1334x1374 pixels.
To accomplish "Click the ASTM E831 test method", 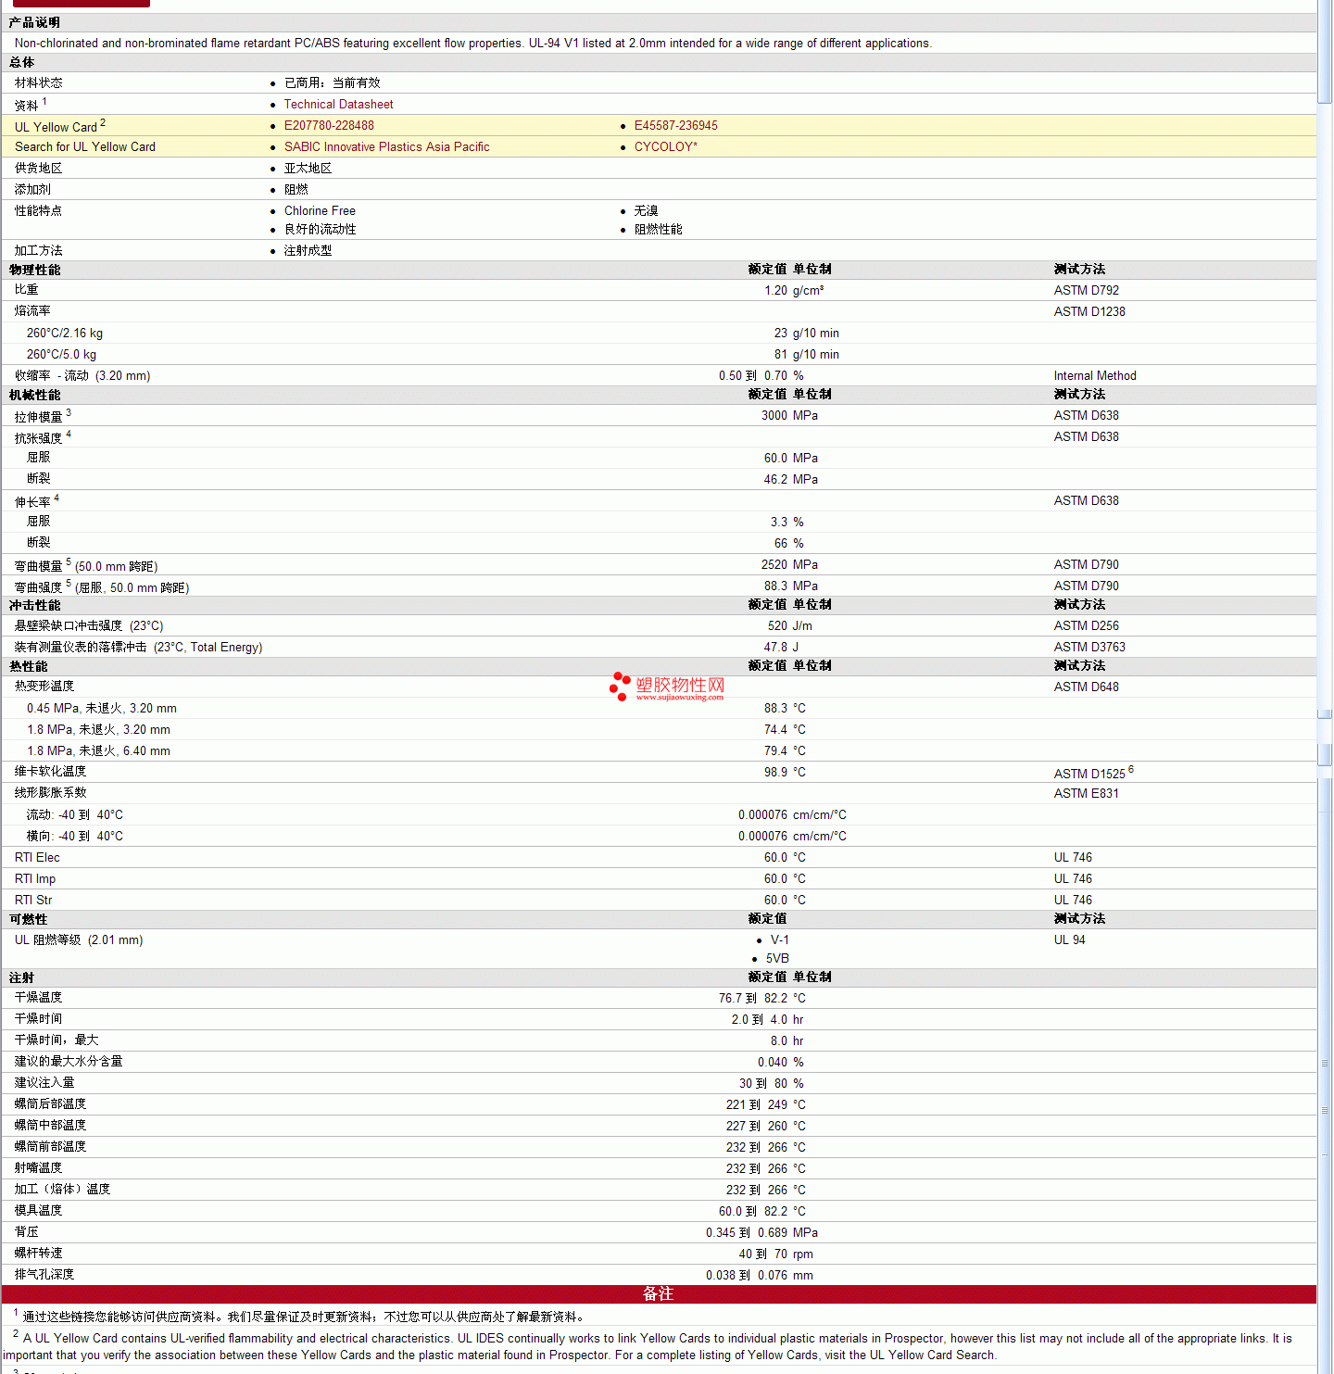I will point(1086,794).
